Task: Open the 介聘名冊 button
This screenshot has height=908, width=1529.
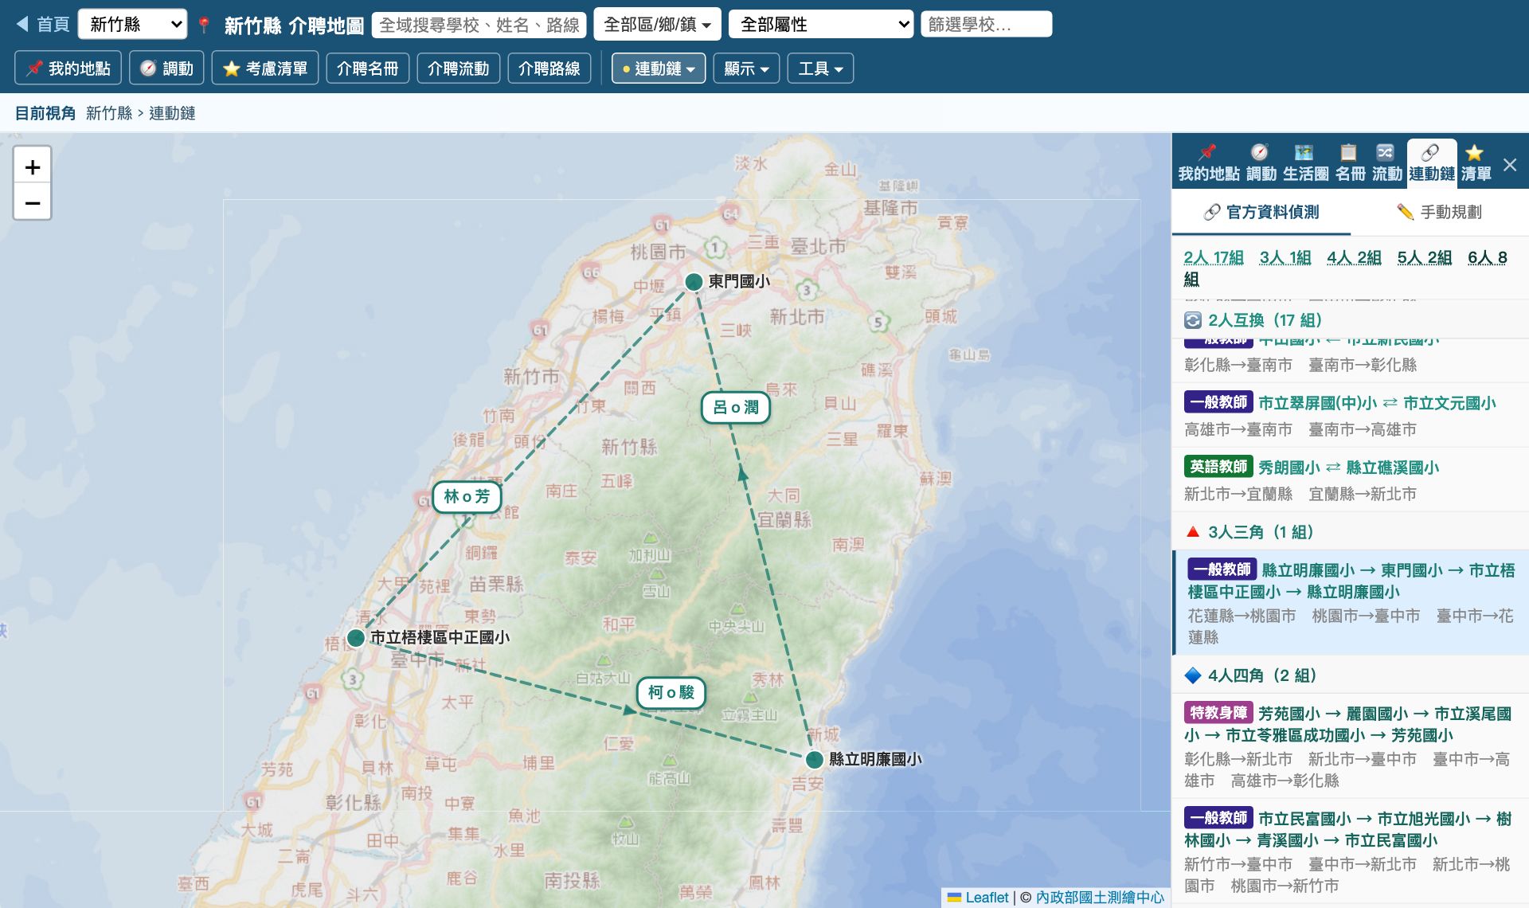Action: click(x=367, y=68)
